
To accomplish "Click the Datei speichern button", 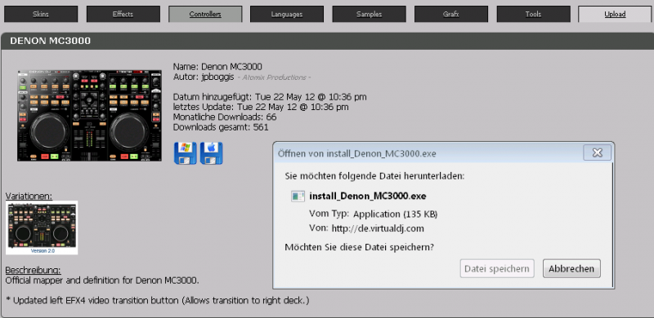I will [x=497, y=268].
